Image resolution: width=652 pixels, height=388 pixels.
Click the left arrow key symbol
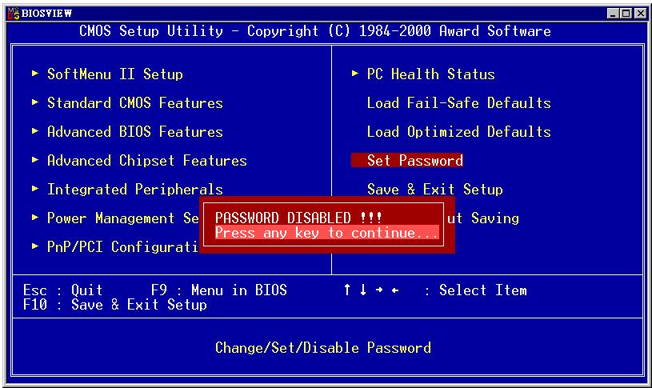pos(395,290)
